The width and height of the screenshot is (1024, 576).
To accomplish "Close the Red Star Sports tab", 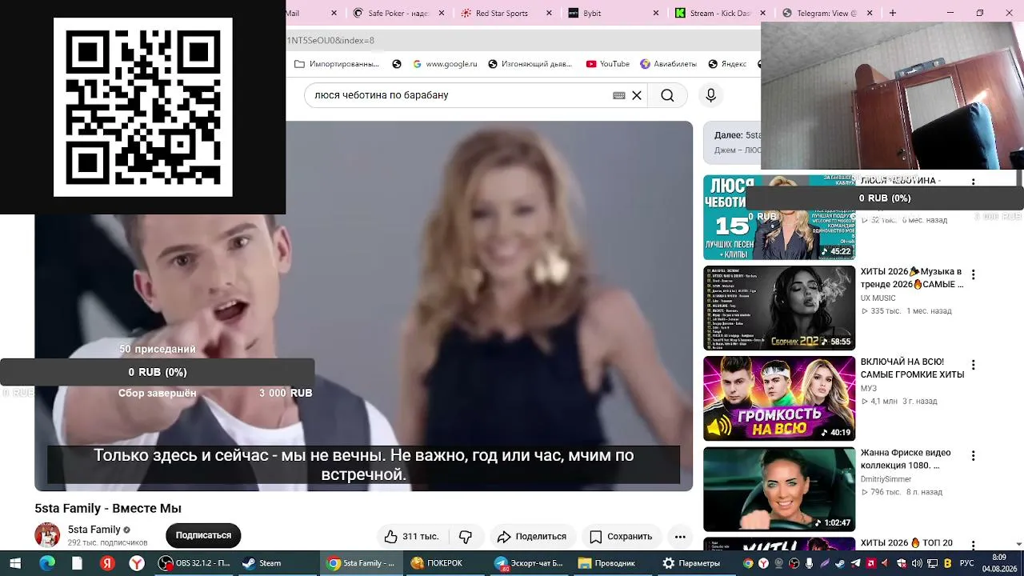I will pos(549,13).
